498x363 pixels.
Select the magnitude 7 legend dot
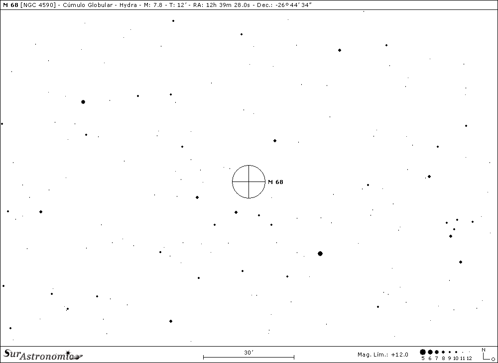(437, 352)
